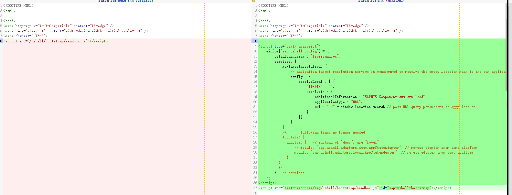Click the vertical scrollbar of the diff view

507,47
